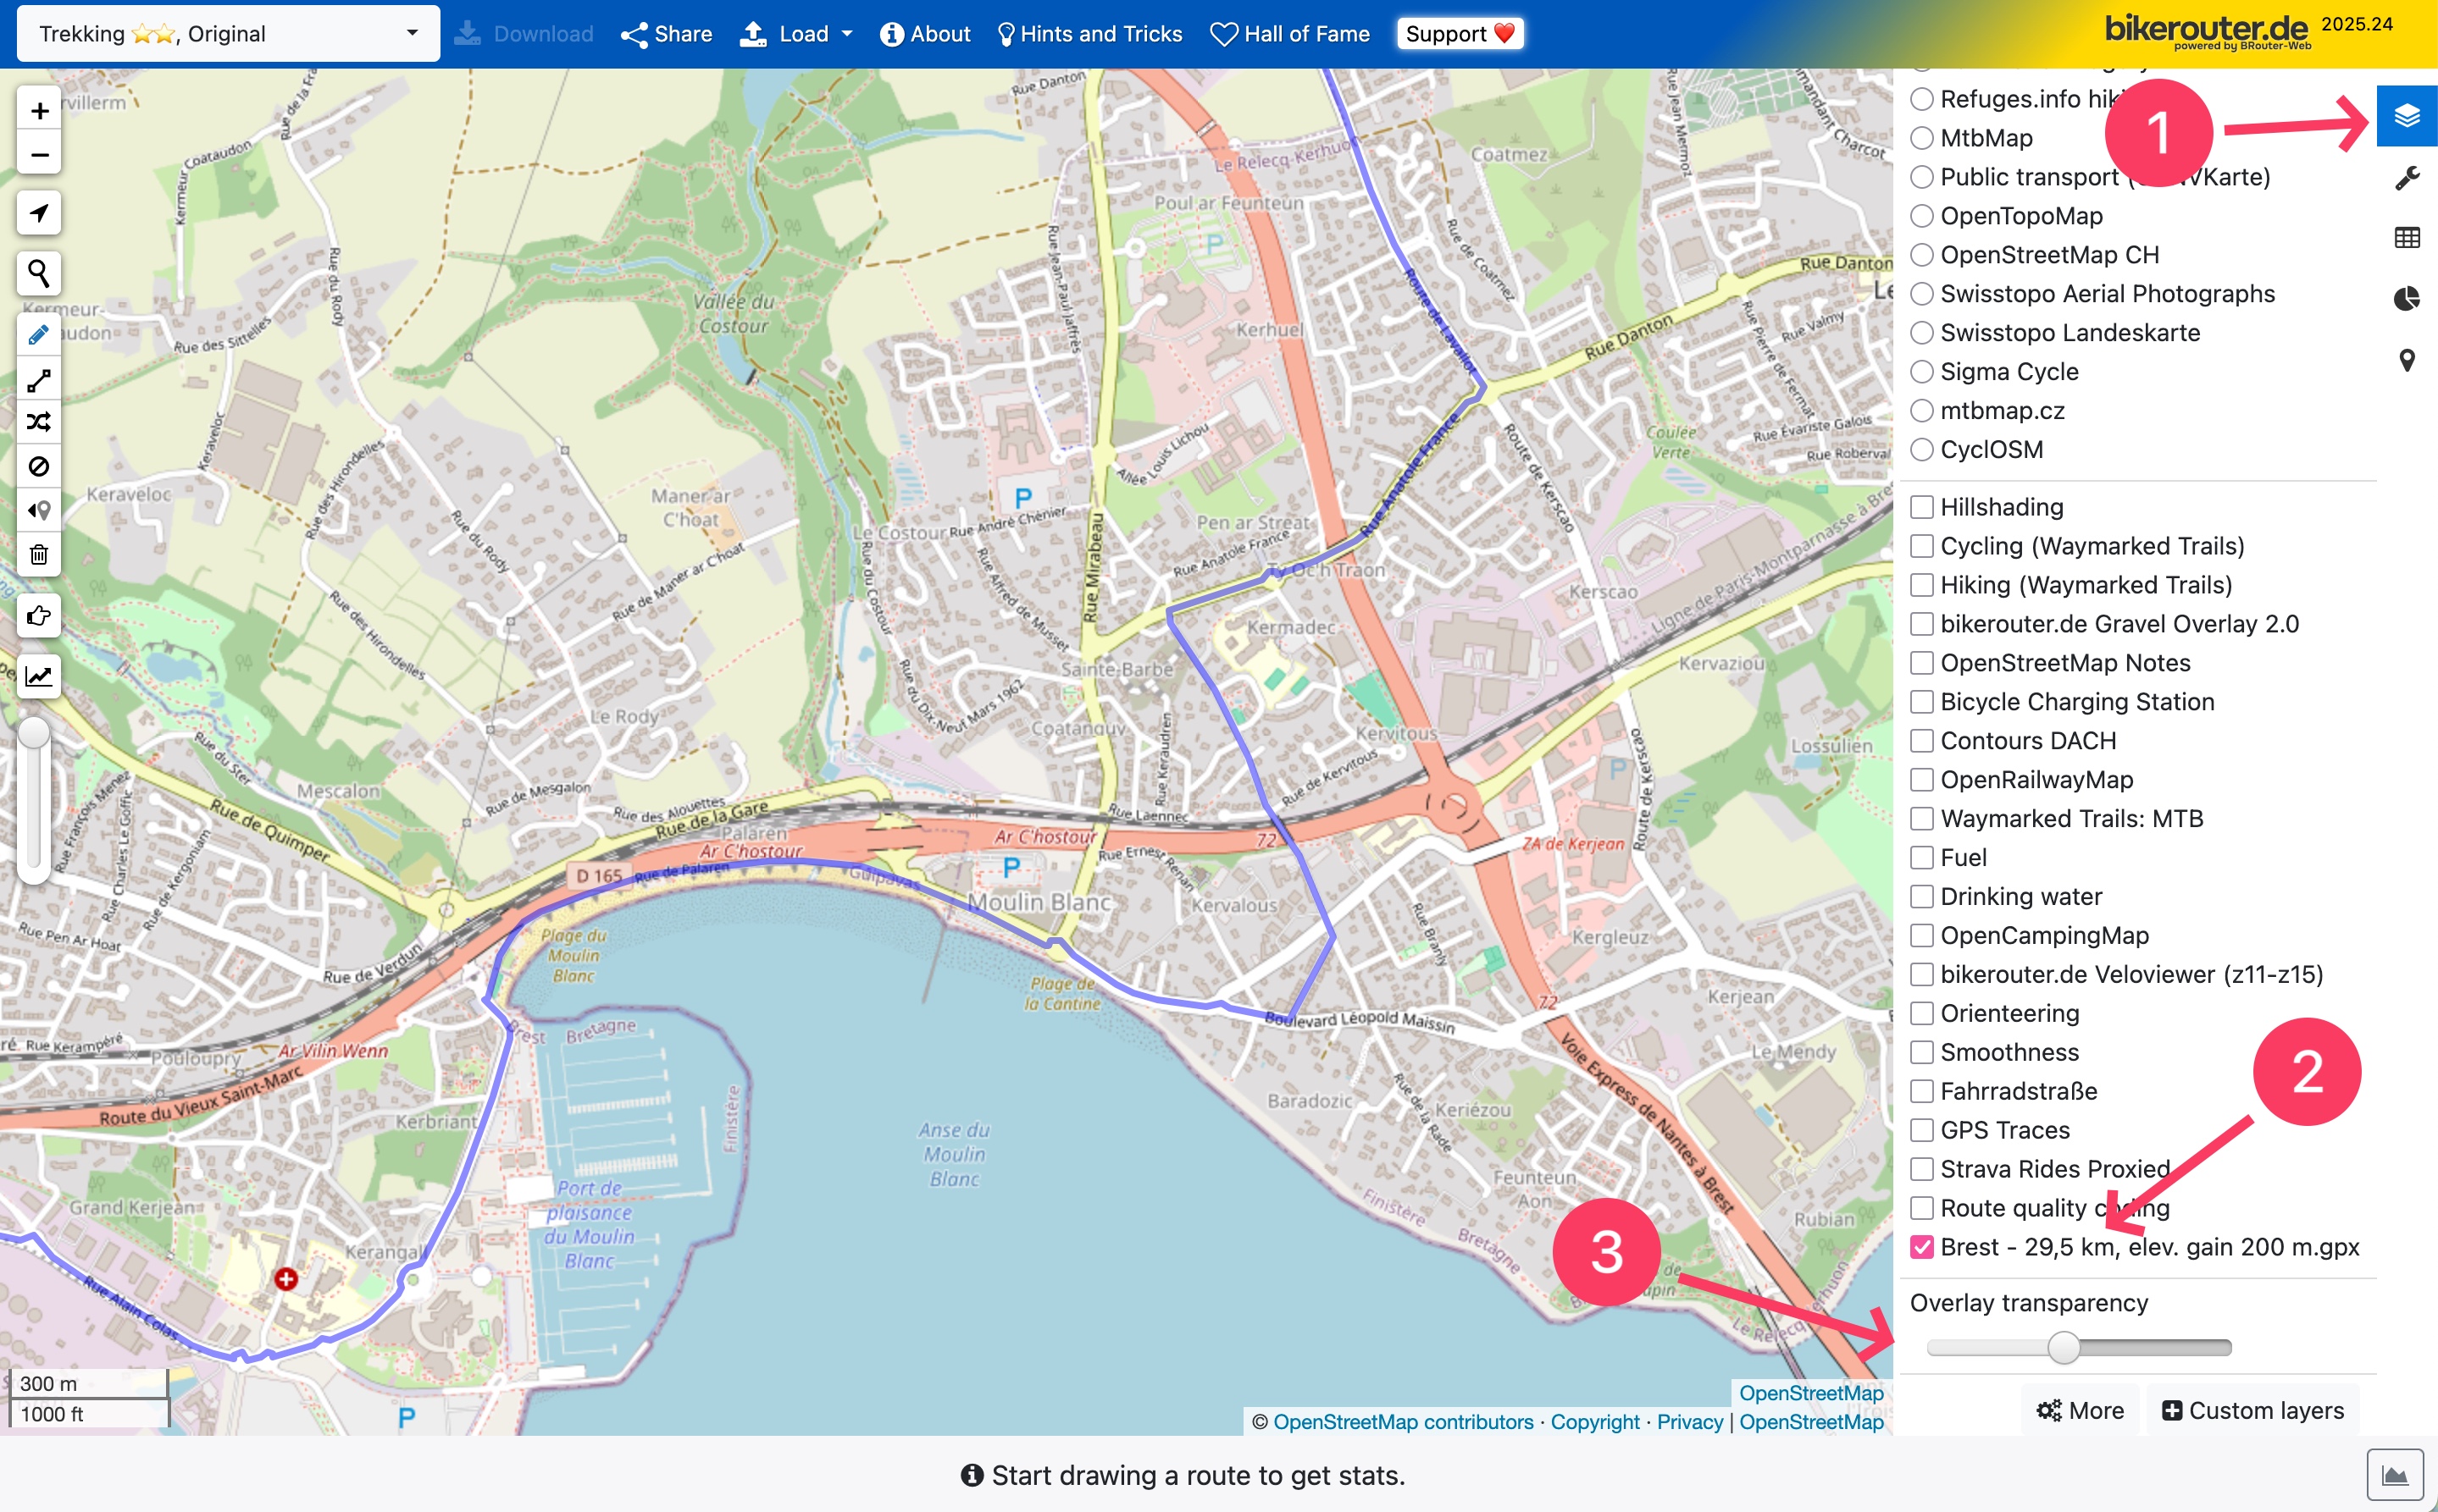This screenshot has width=2438, height=1512.
Task: Zoom out of the map
Action: 39,155
